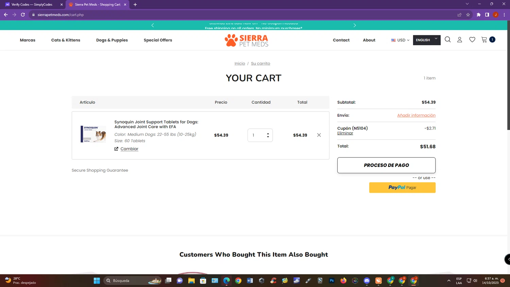This screenshot has width=510, height=287.
Task: Click the share page icon in address bar
Action: point(459,15)
